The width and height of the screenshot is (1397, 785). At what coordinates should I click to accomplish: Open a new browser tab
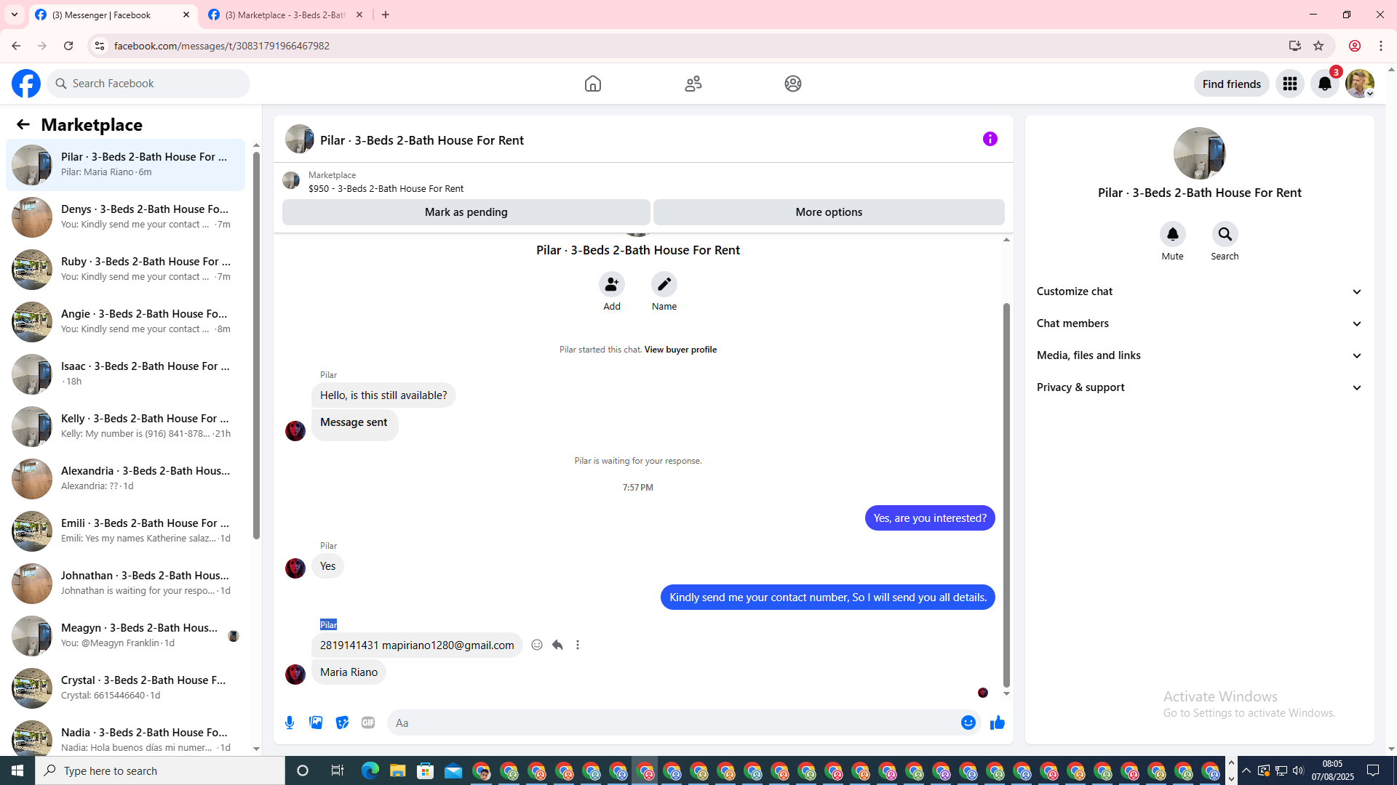click(386, 15)
